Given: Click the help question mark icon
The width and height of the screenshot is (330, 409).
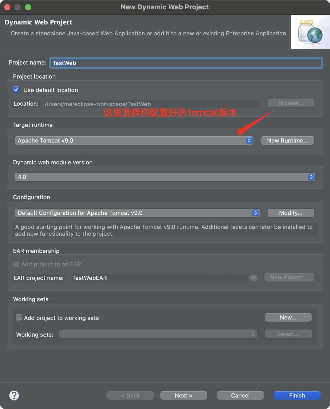Looking at the screenshot, I should pyautogui.click(x=14, y=395).
